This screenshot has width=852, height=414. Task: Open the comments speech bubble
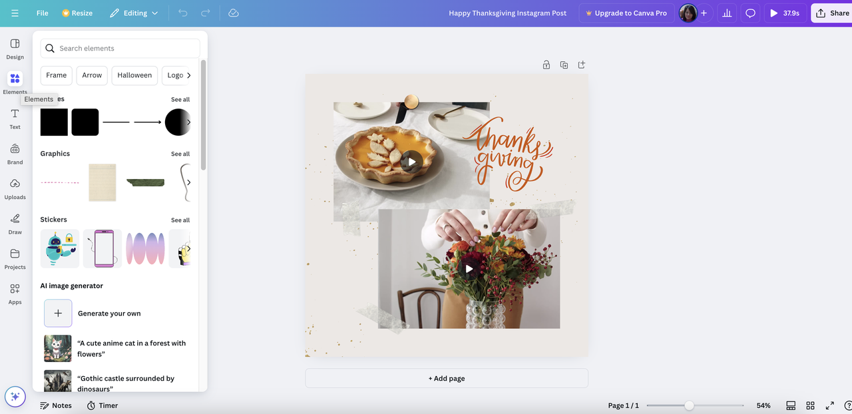(750, 13)
